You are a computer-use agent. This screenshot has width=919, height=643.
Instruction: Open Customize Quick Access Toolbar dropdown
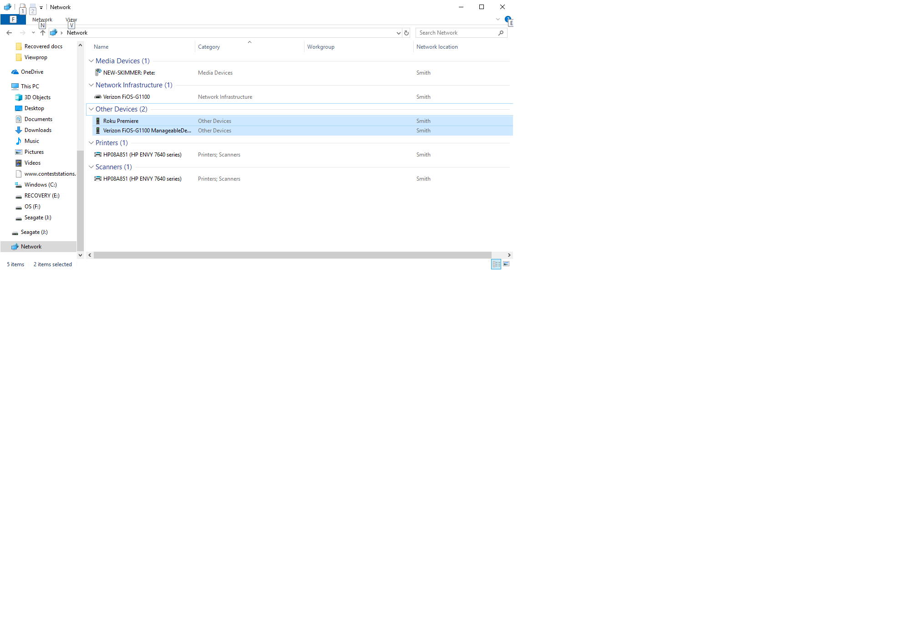click(x=41, y=7)
